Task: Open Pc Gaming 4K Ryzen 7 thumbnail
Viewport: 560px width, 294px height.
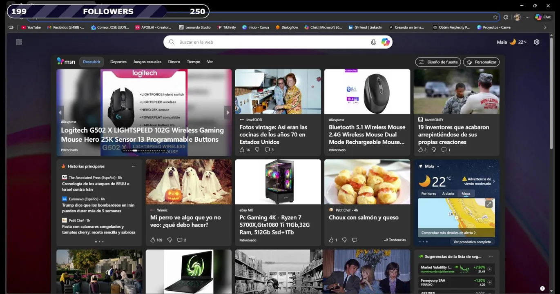Action: pos(278,182)
